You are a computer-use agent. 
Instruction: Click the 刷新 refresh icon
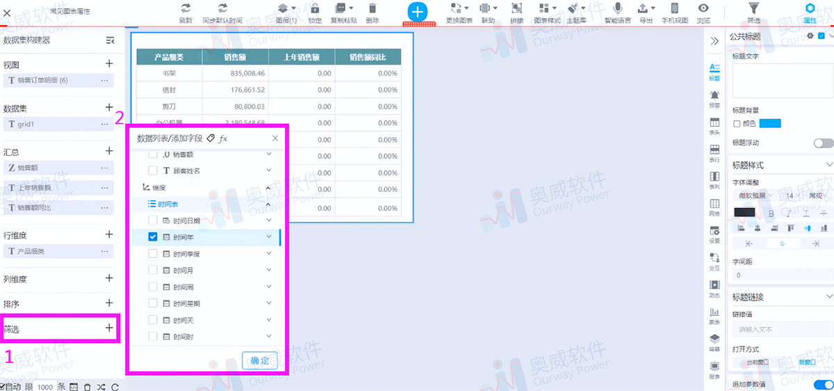(186, 8)
